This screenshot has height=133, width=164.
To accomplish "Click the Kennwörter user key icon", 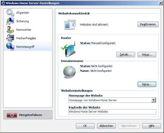I will [x=10, y=30].
